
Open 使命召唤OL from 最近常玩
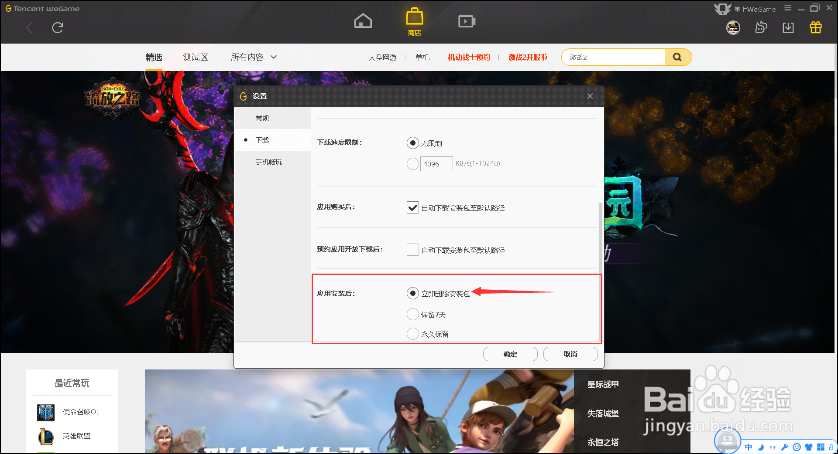click(81, 412)
